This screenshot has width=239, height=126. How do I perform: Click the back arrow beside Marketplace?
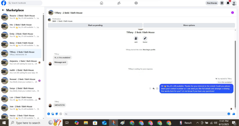[3, 10]
